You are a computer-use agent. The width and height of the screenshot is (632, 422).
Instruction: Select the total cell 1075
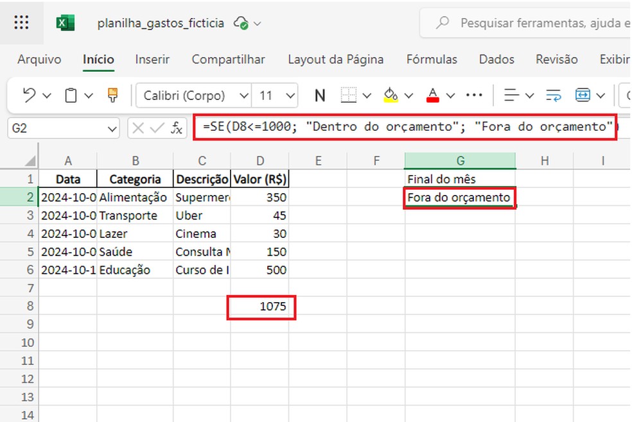(261, 307)
